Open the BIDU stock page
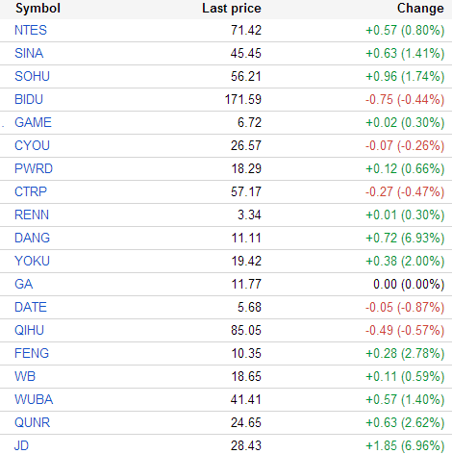 point(29,99)
